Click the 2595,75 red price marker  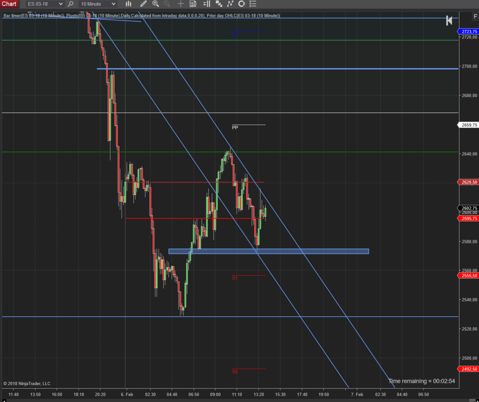469,218
